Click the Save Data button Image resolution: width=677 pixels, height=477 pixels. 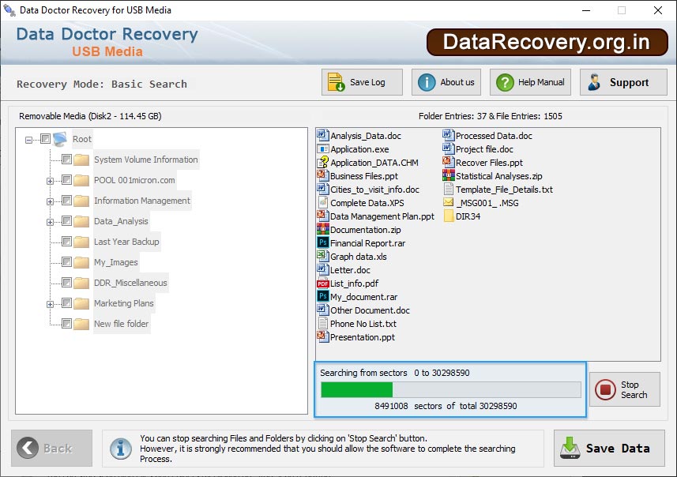pos(609,448)
